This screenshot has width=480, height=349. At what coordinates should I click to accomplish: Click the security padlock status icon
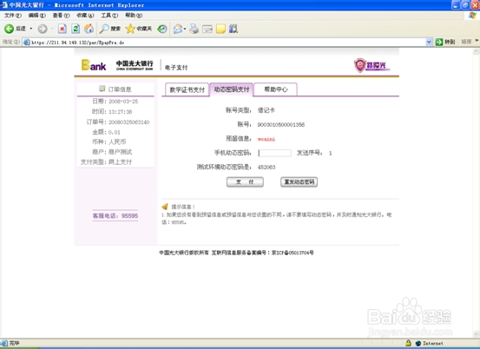pyautogui.click(x=408, y=343)
